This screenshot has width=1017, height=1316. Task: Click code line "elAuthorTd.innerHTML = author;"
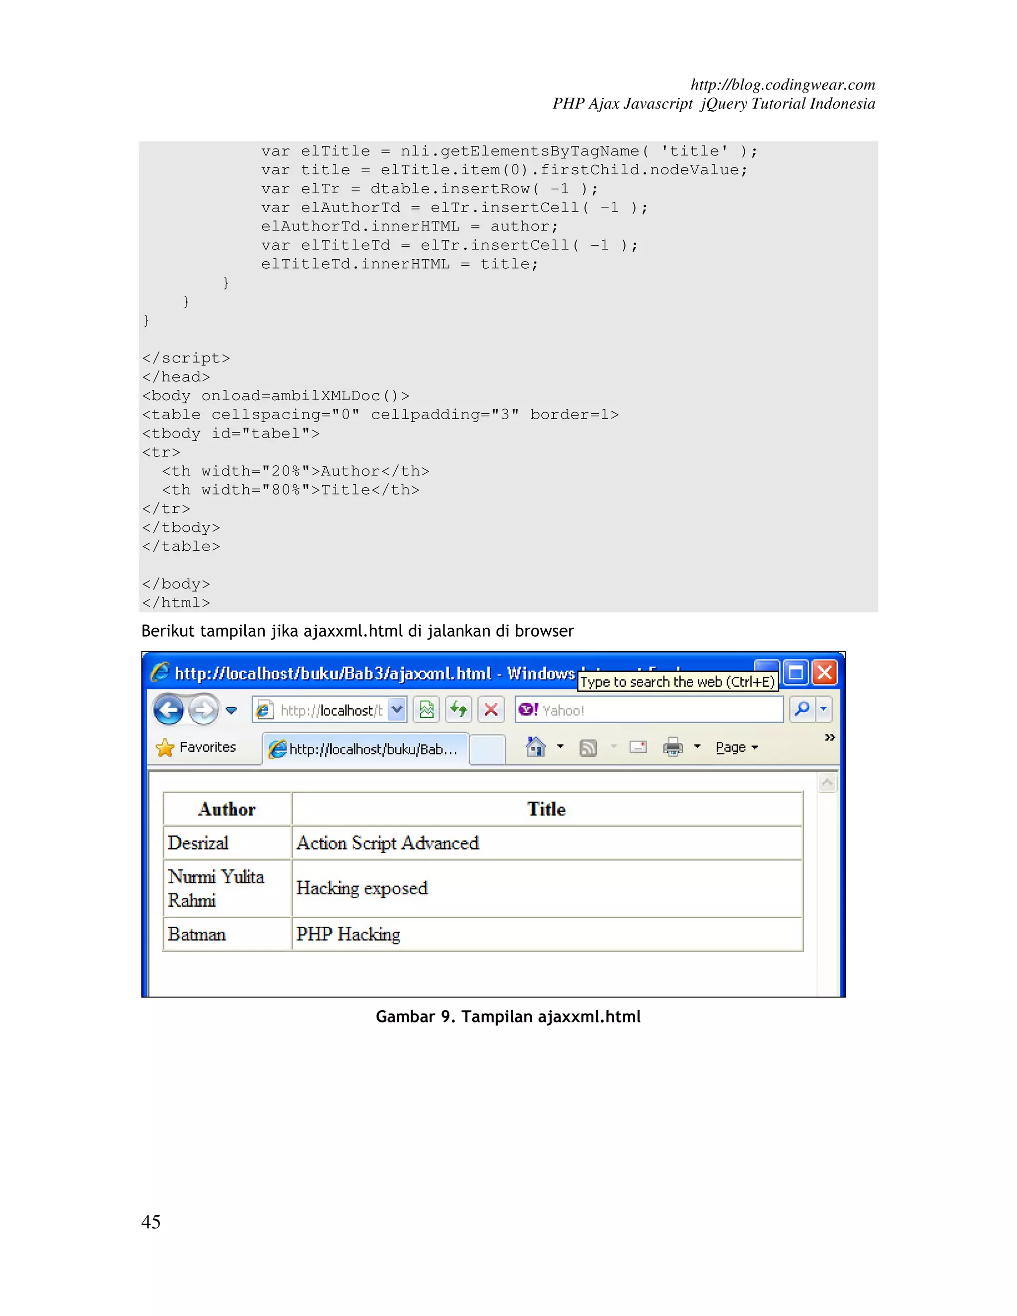pos(410,226)
